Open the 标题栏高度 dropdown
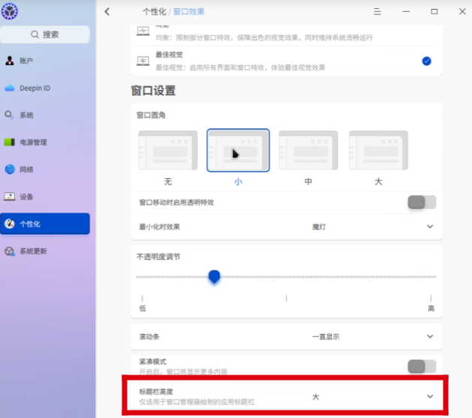472x418 pixels. tap(373, 397)
